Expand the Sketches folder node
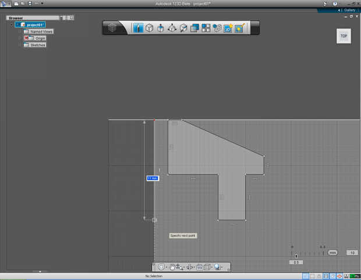The image size is (361, 280). (x=19, y=45)
